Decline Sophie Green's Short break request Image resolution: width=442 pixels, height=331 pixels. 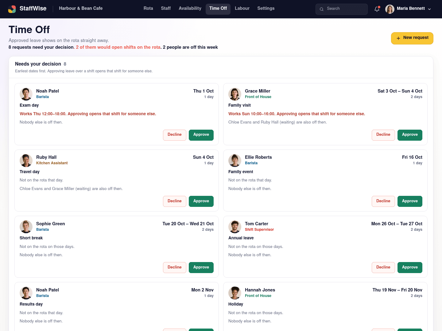pos(174,268)
